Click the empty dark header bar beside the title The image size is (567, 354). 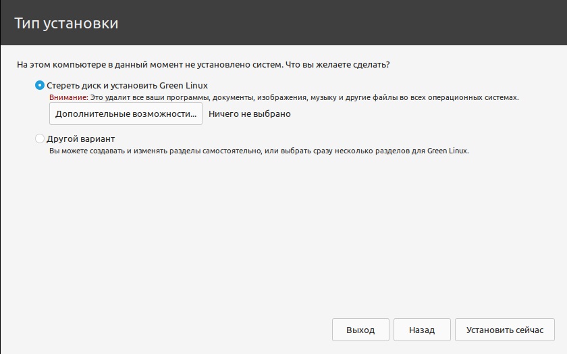pyautogui.click(x=351, y=23)
